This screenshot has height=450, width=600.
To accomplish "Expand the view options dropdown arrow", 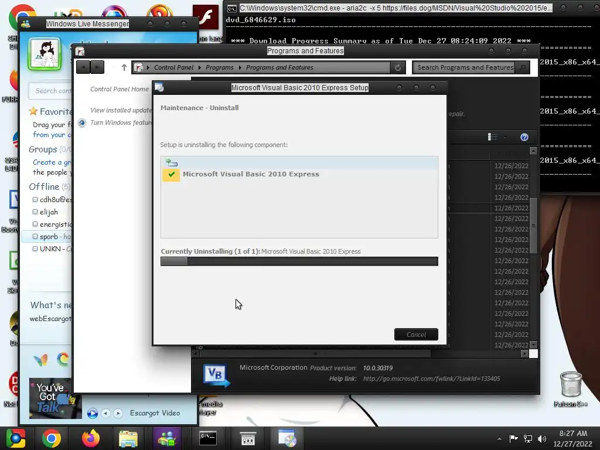I will pyautogui.click(x=505, y=137).
